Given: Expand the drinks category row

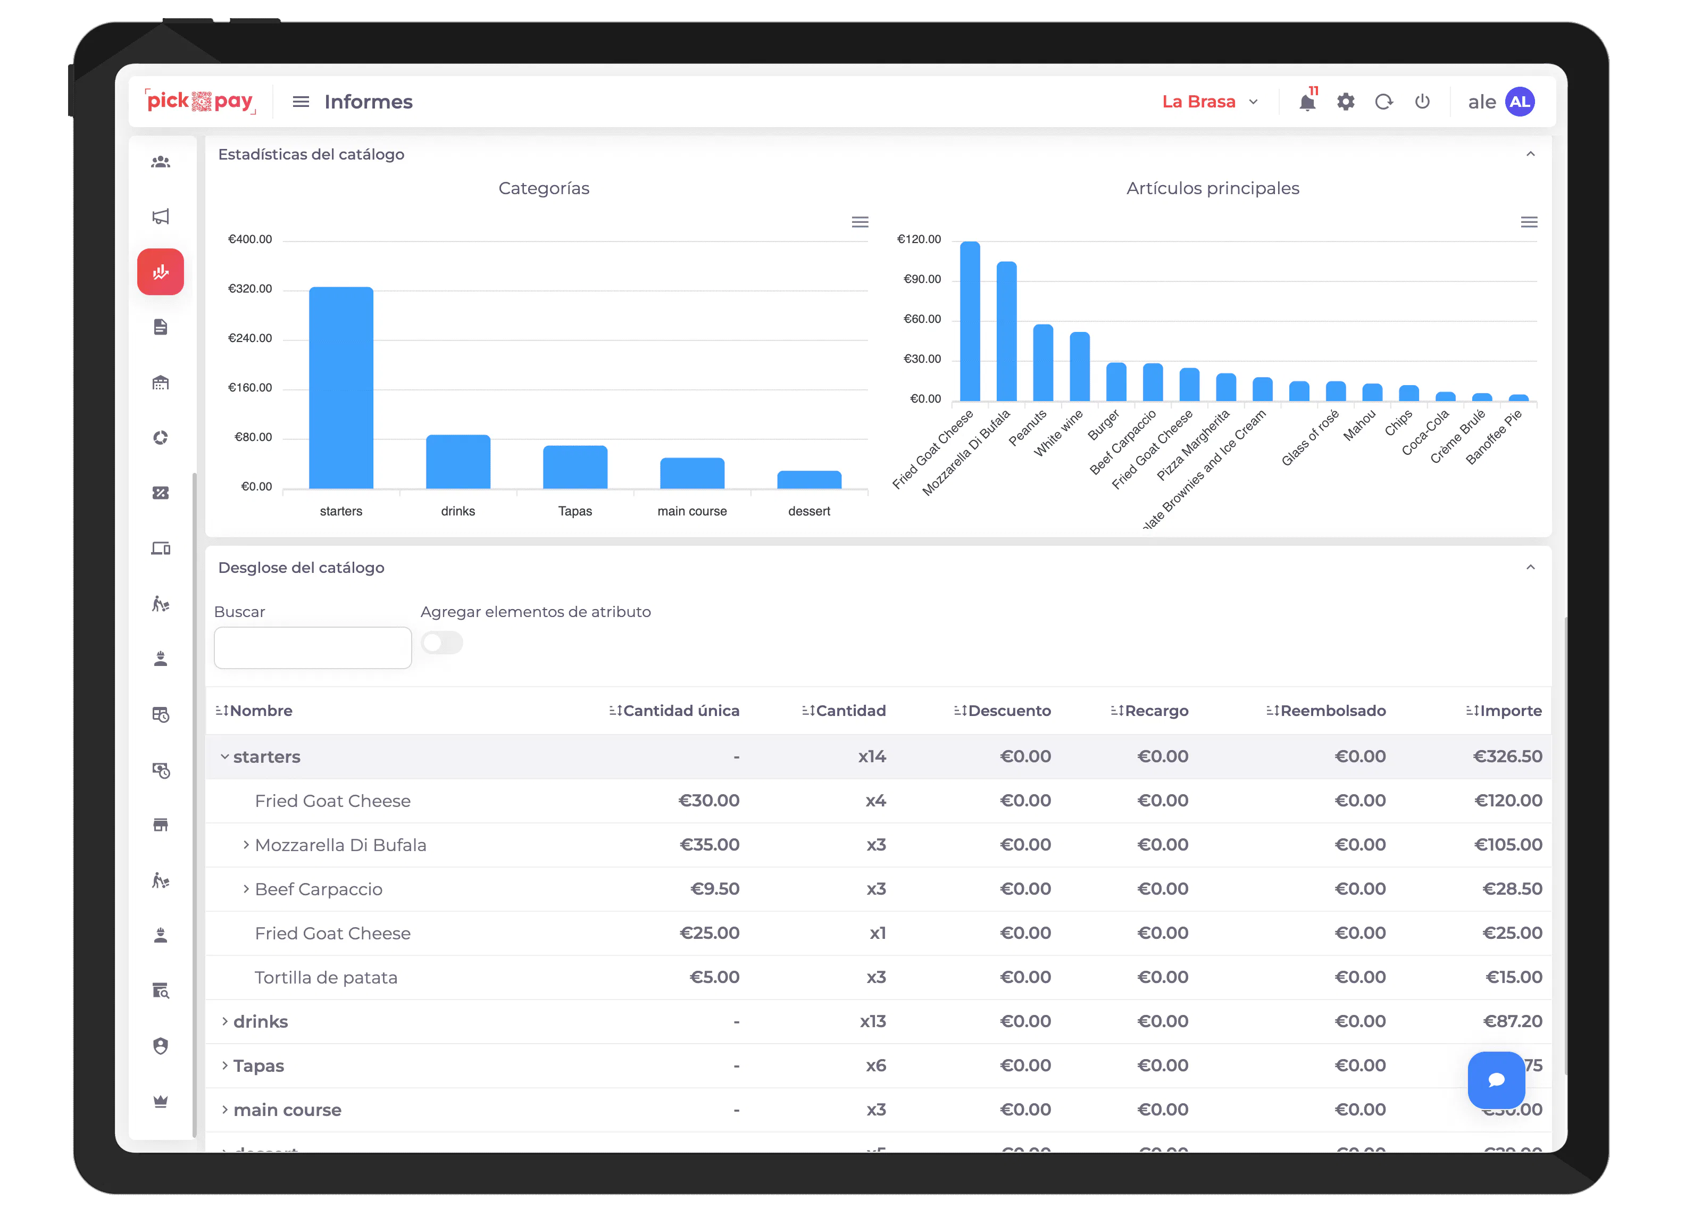Looking at the screenshot, I should click(x=224, y=1021).
